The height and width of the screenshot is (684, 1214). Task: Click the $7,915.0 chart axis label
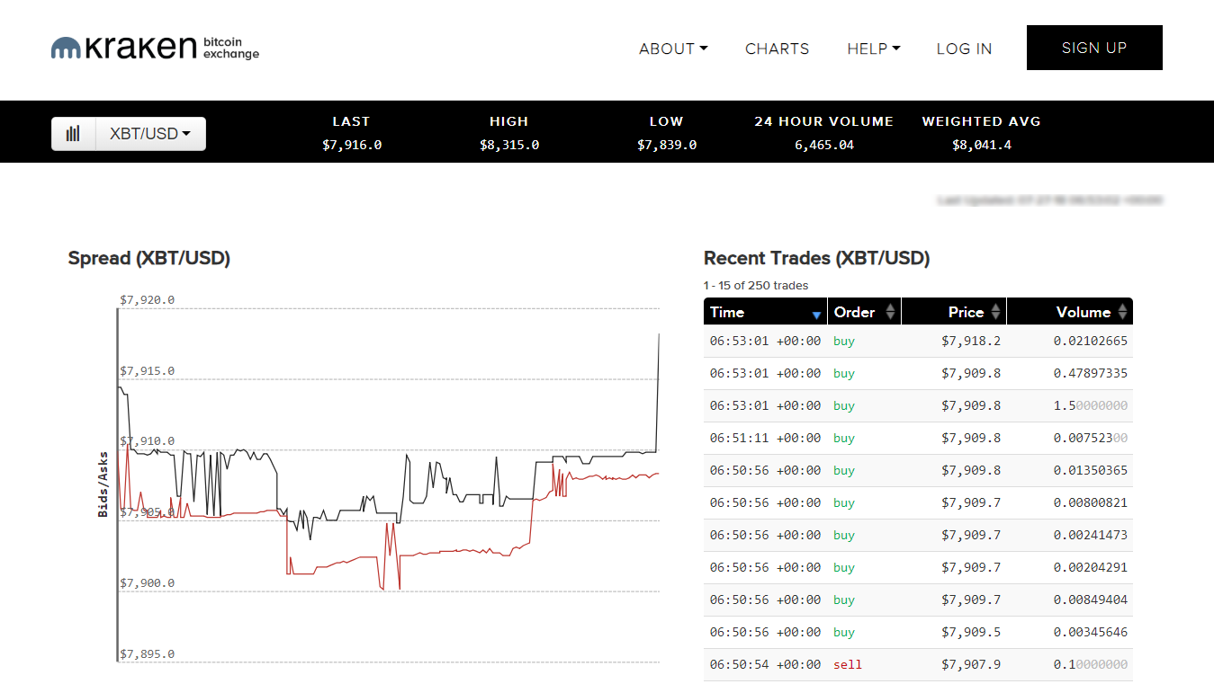point(148,371)
